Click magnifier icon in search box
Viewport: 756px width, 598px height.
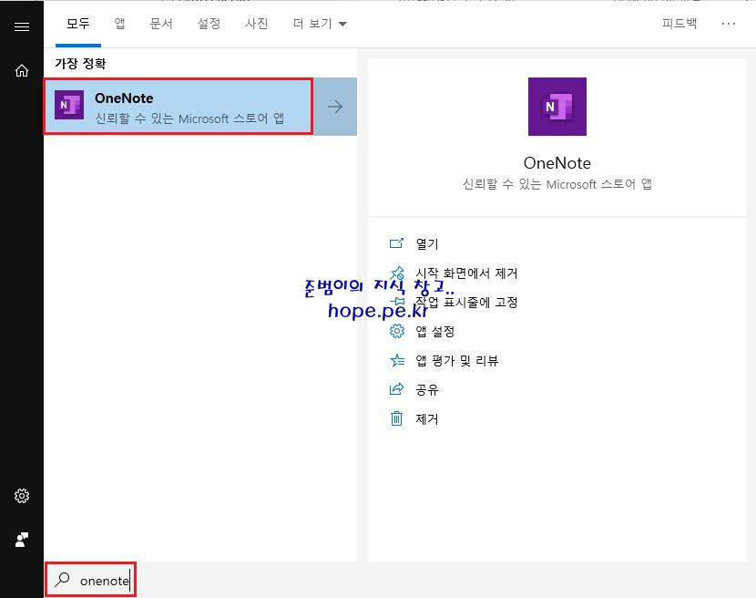tap(62, 579)
